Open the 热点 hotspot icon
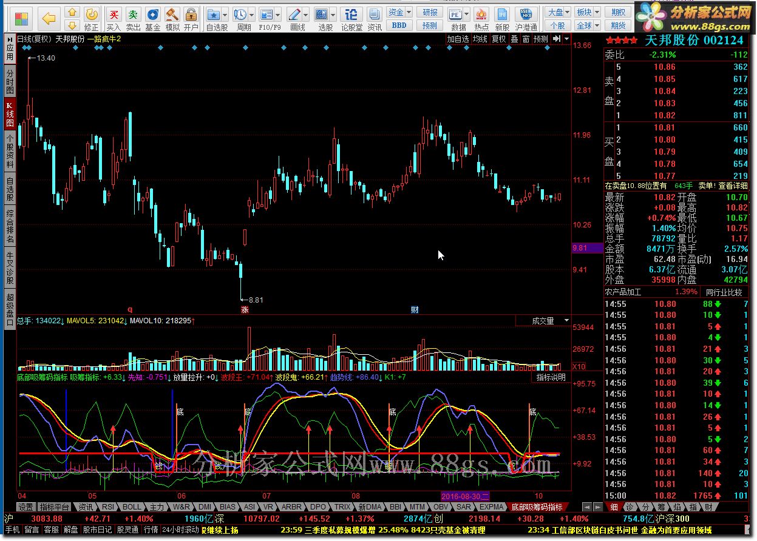This screenshot has height=541, width=757. coord(481,18)
